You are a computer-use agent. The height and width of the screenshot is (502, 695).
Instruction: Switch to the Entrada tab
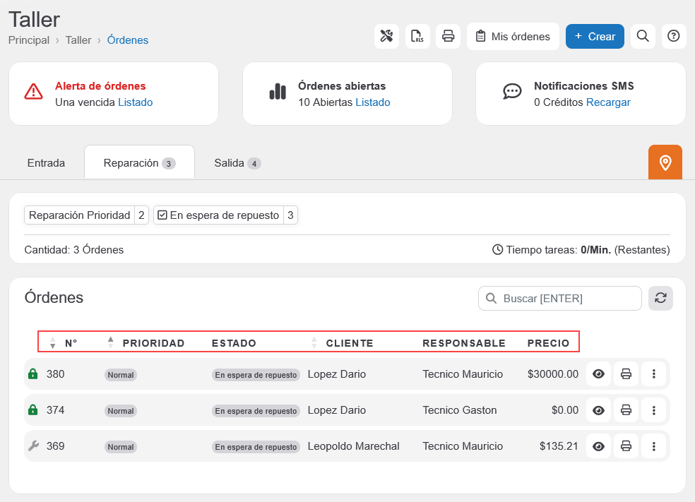coord(46,163)
